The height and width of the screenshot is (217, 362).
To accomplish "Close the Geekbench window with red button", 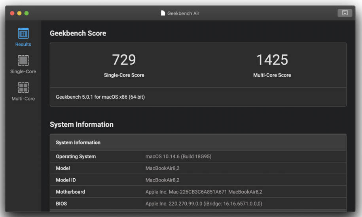I will click(12, 13).
